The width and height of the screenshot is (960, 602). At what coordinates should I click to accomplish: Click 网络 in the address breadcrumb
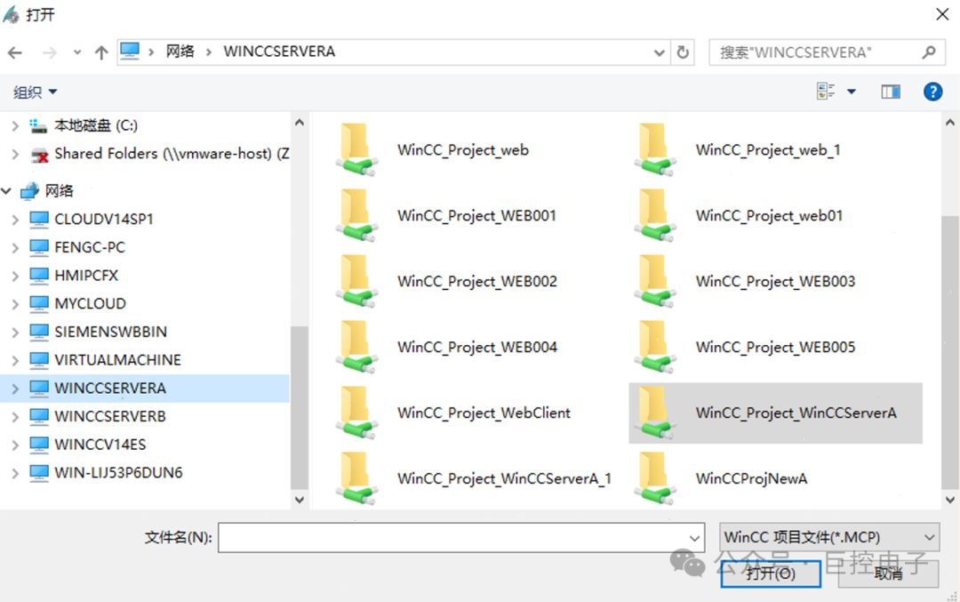click(180, 52)
